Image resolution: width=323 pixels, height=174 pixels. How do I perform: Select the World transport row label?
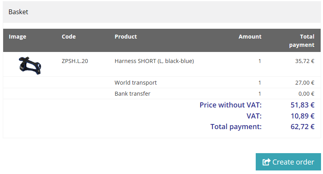click(x=136, y=83)
